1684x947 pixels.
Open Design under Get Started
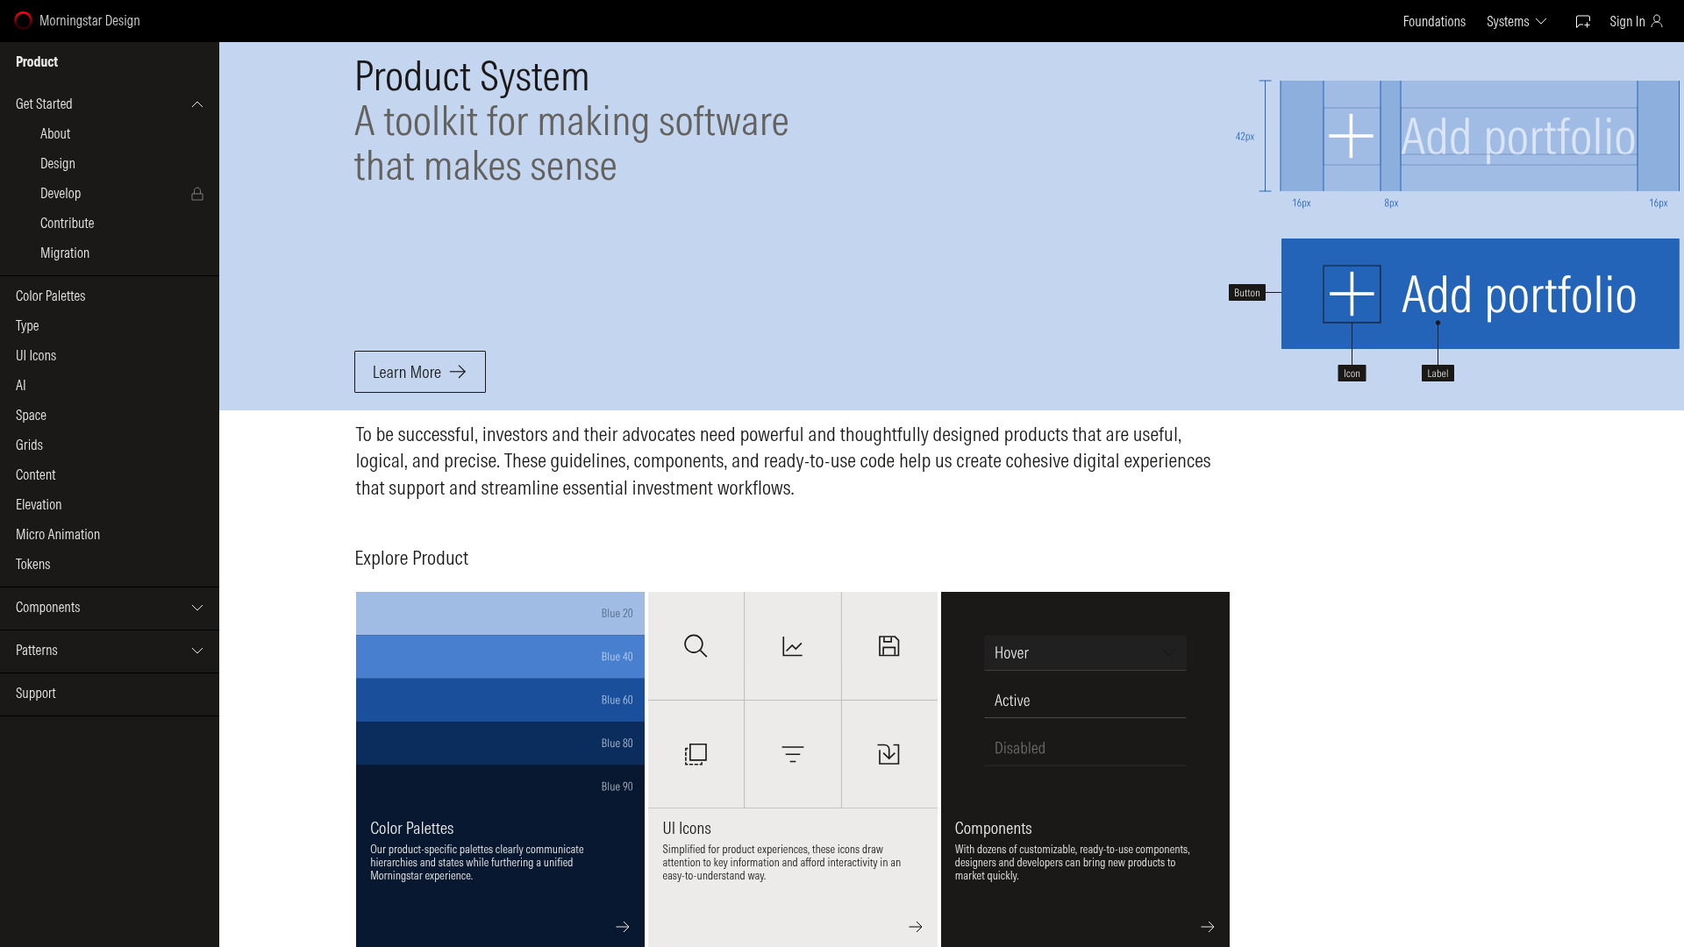coord(58,164)
